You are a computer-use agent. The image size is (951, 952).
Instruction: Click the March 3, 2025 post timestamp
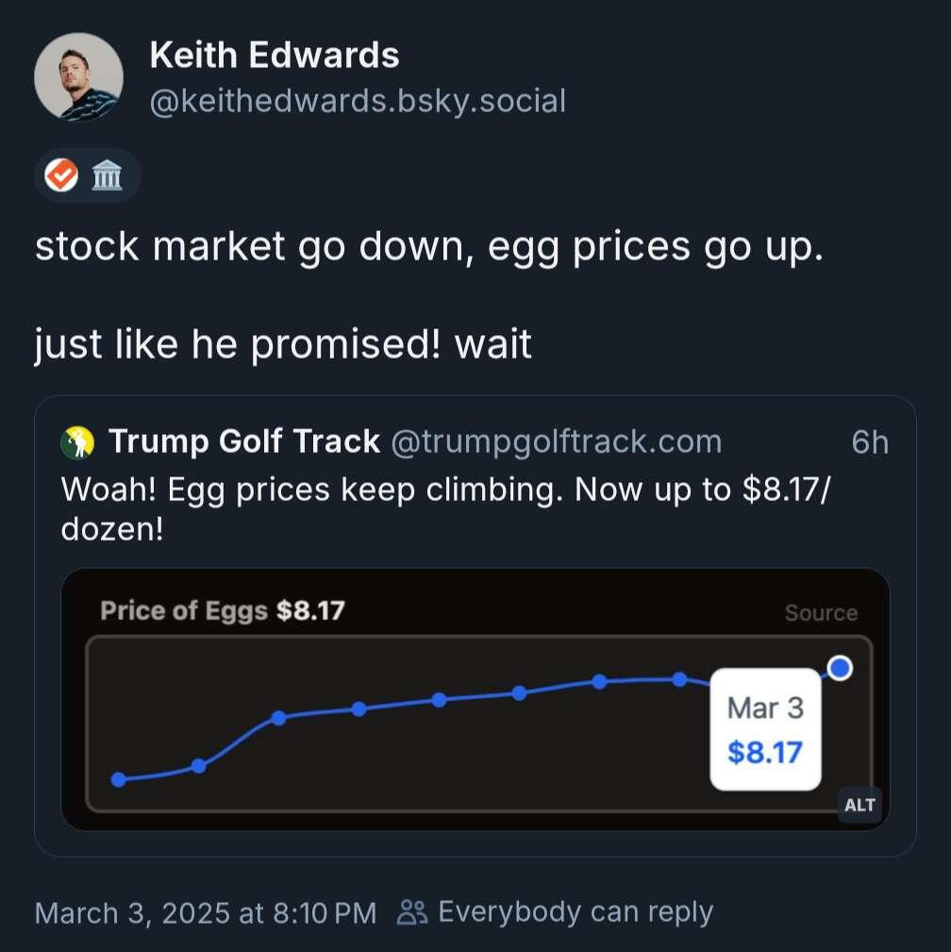coord(206,913)
